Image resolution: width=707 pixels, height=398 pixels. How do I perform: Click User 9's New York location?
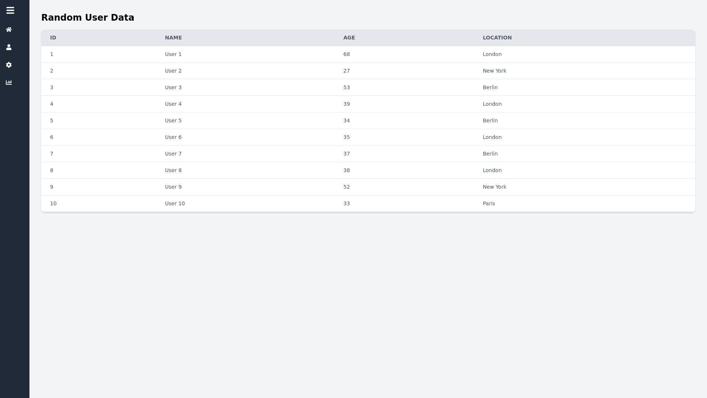[494, 187]
